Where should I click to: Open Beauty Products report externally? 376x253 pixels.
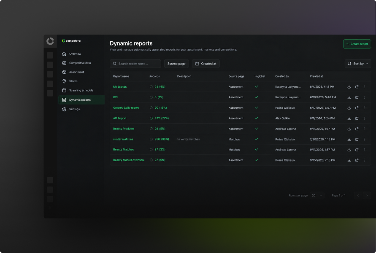point(357,129)
